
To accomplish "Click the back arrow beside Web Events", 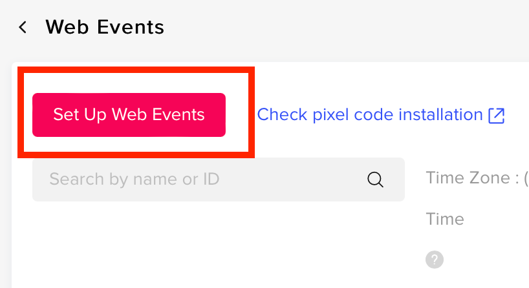I will click(x=23, y=27).
